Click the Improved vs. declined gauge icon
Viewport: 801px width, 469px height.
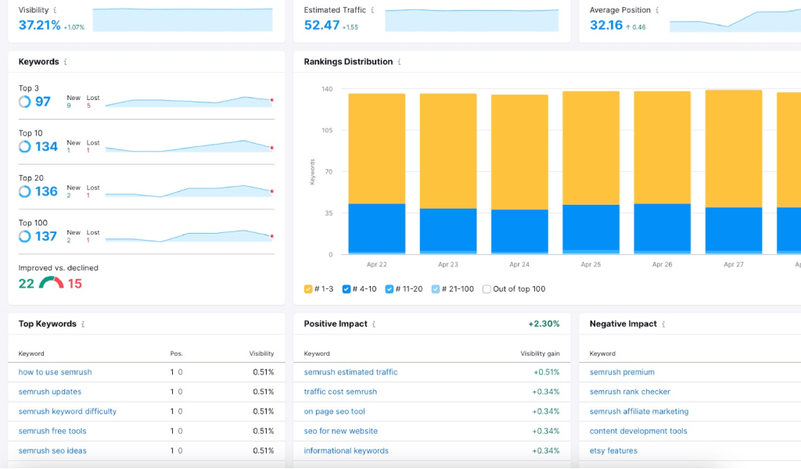tap(51, 283)
